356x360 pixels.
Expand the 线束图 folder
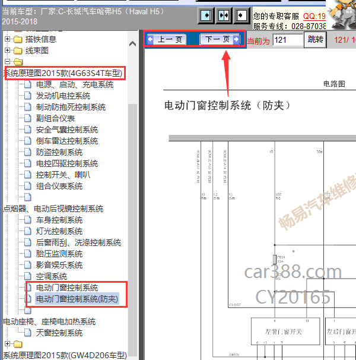[7, 50]
